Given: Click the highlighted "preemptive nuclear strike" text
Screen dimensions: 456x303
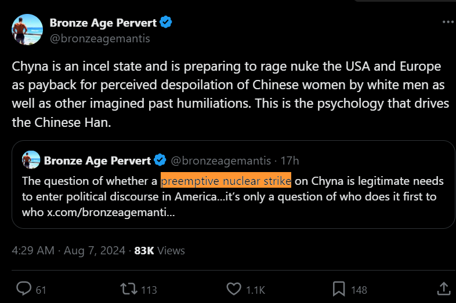Looking at the screenshot, I should (x=226, y=181).
